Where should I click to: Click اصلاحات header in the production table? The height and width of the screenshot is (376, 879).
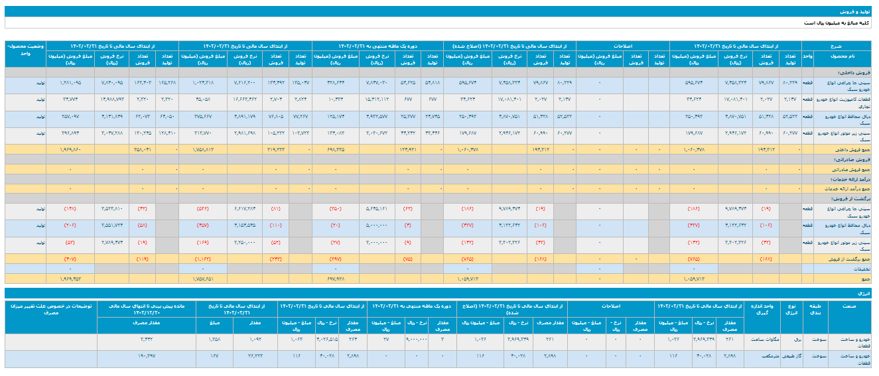pos(622,46)
